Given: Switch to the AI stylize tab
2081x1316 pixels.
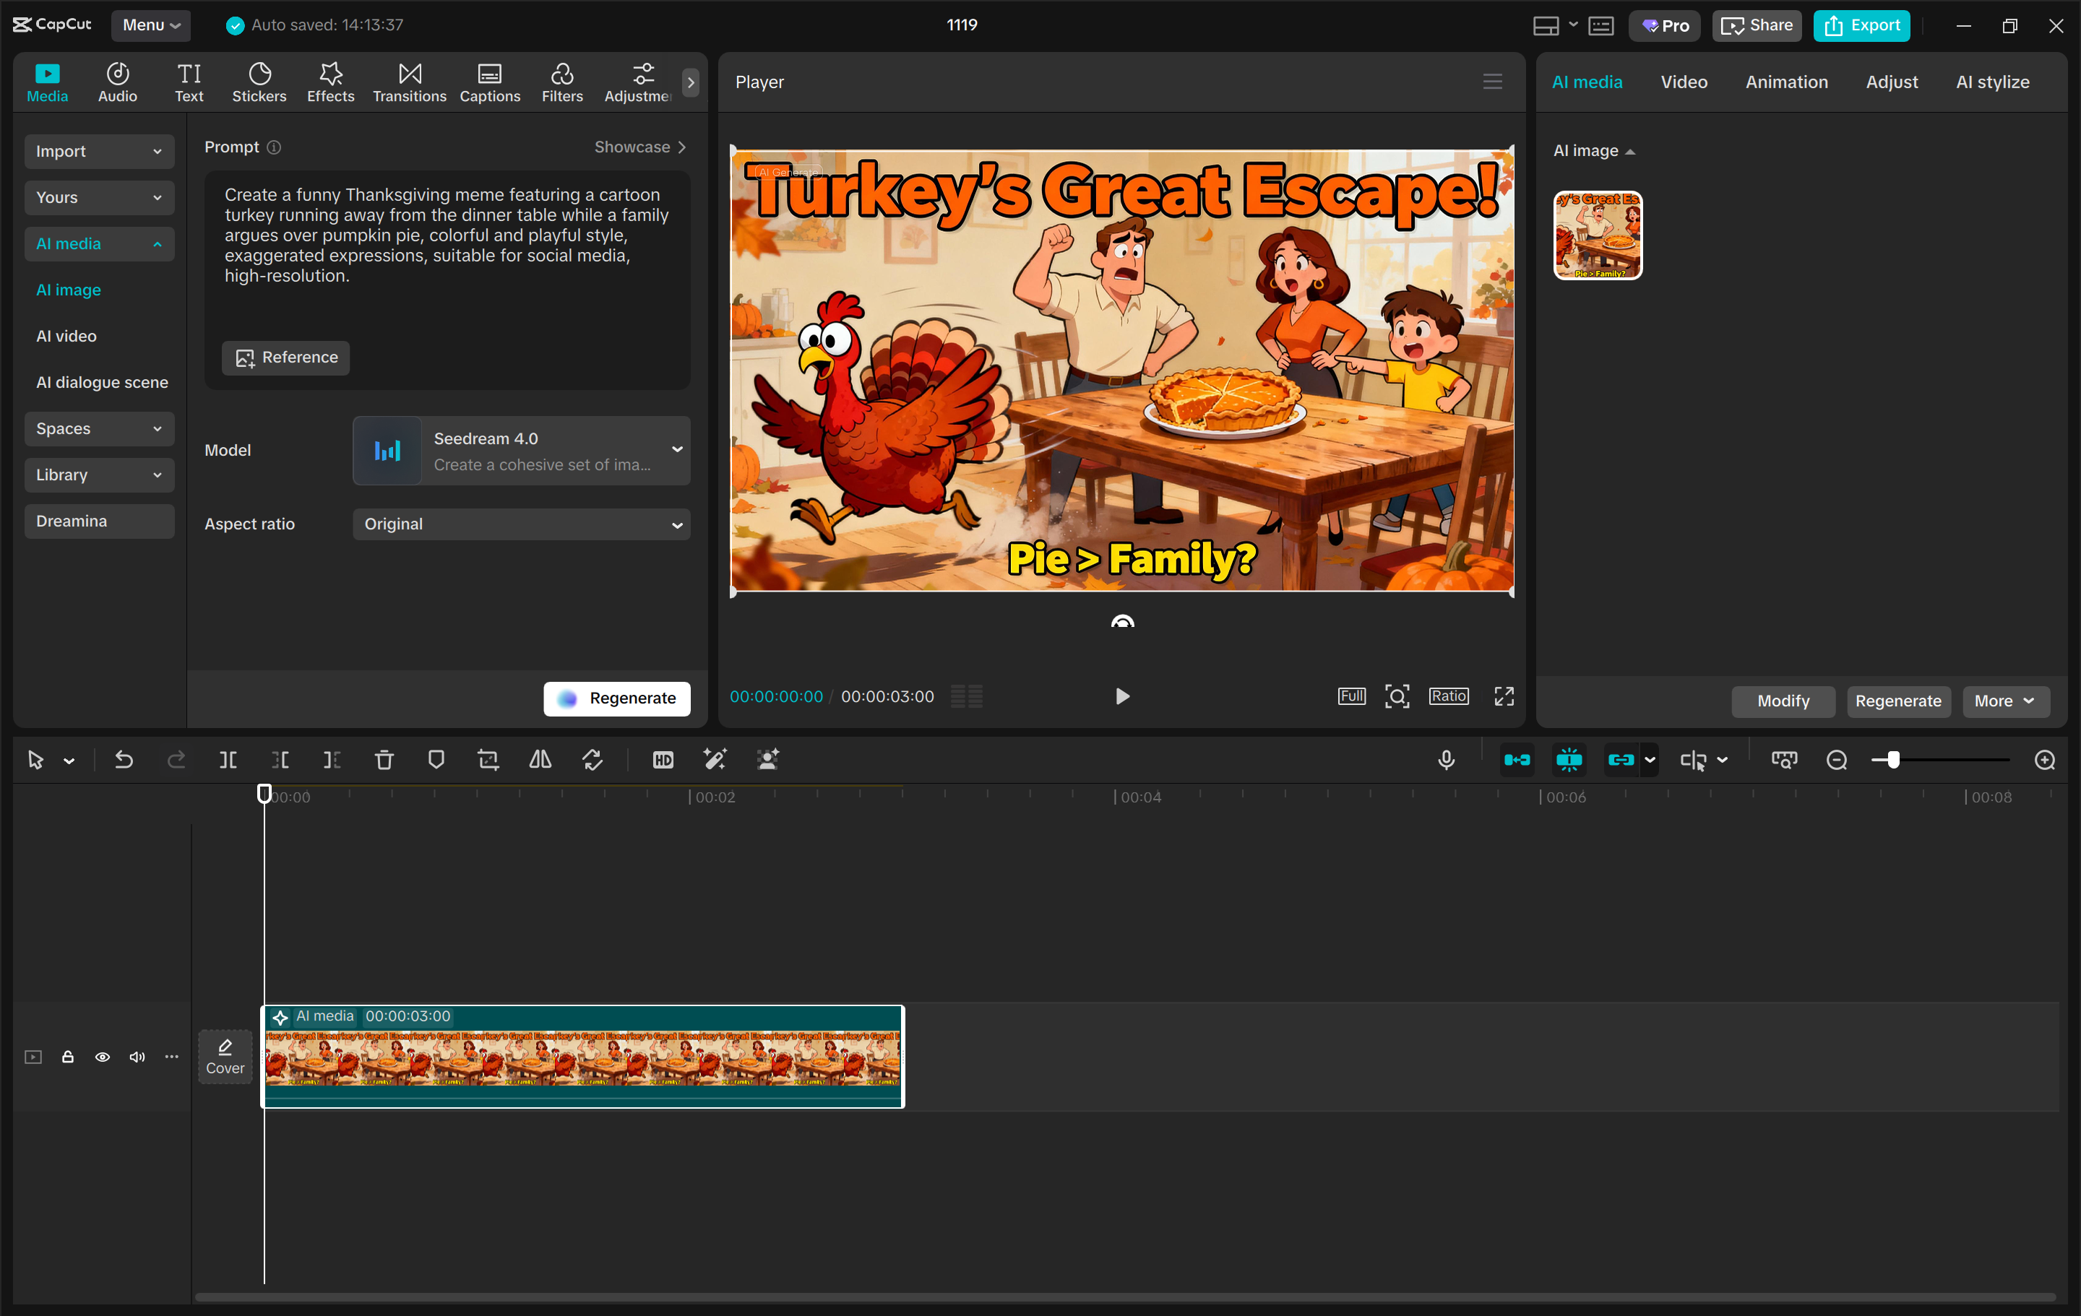Looking at the screenshot, I should point(1993,81).
